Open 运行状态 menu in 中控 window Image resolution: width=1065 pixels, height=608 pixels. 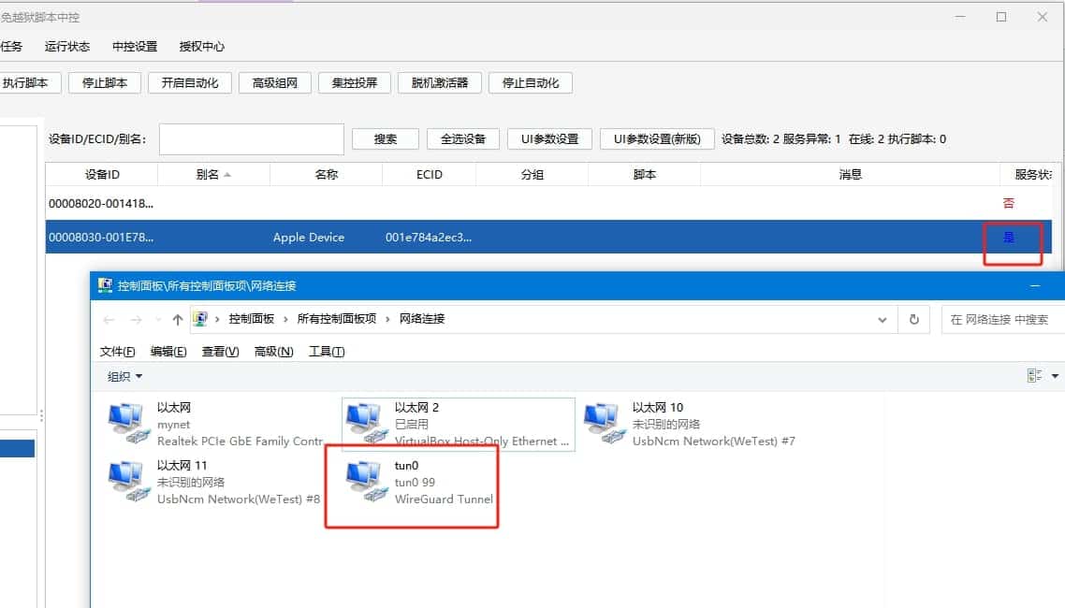click(x=67, y=46)
